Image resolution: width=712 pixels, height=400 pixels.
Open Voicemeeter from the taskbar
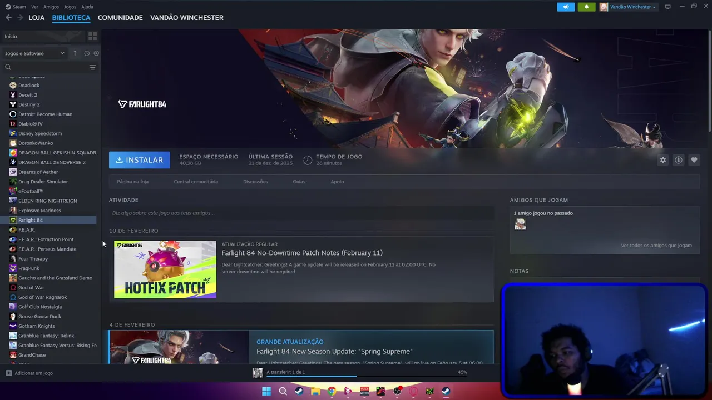pyautogui.click(x=364, y=391)
